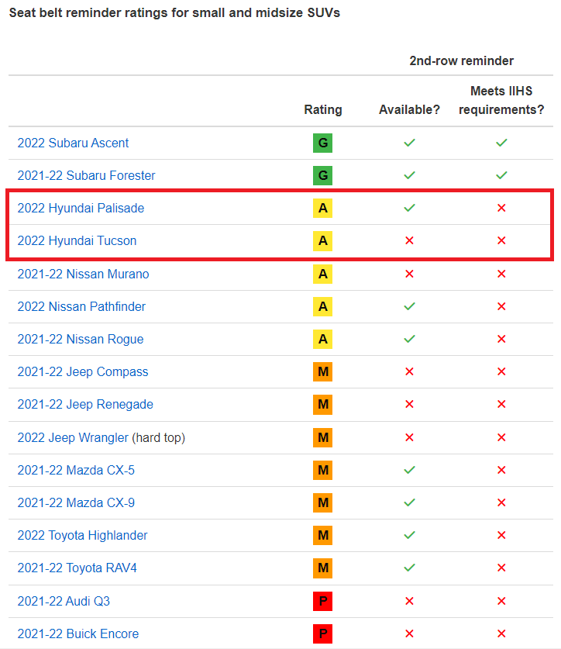Viewport: 561px width, 649px height.
Task: Click the orange M rating for Toyota RAV4
Action: tap(322, 568)
